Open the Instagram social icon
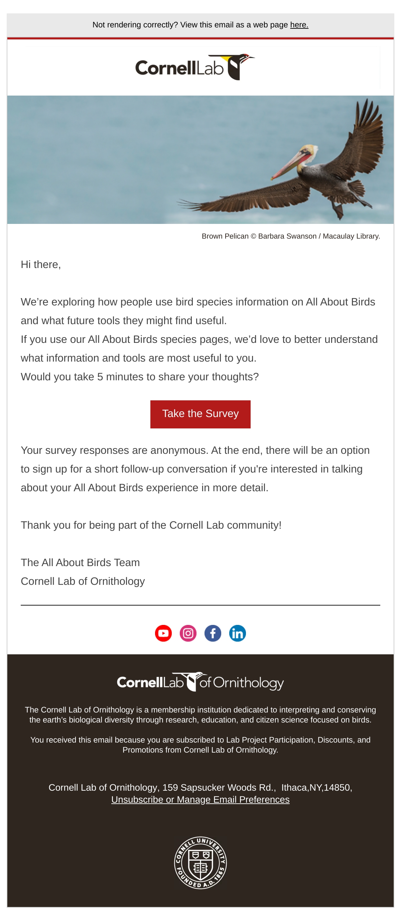The width and height of the screenshot is (401, 921). 188,633
